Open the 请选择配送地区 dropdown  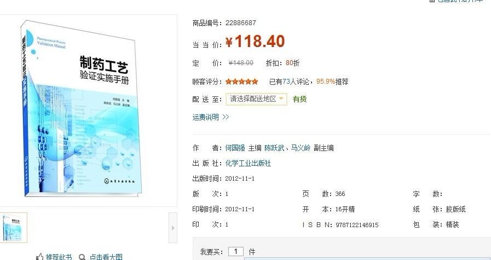(256, 99)
